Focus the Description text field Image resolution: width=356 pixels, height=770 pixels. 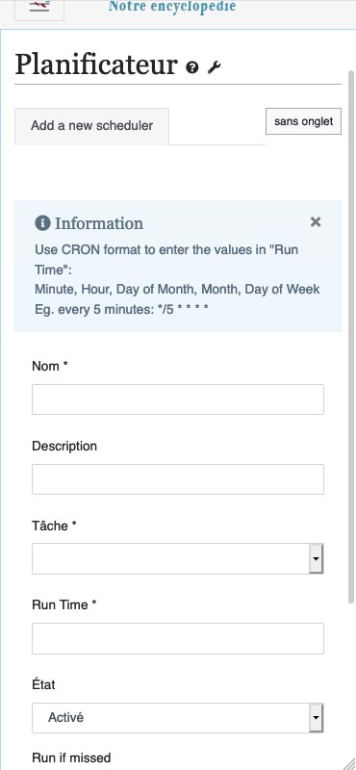coord(178,479)
